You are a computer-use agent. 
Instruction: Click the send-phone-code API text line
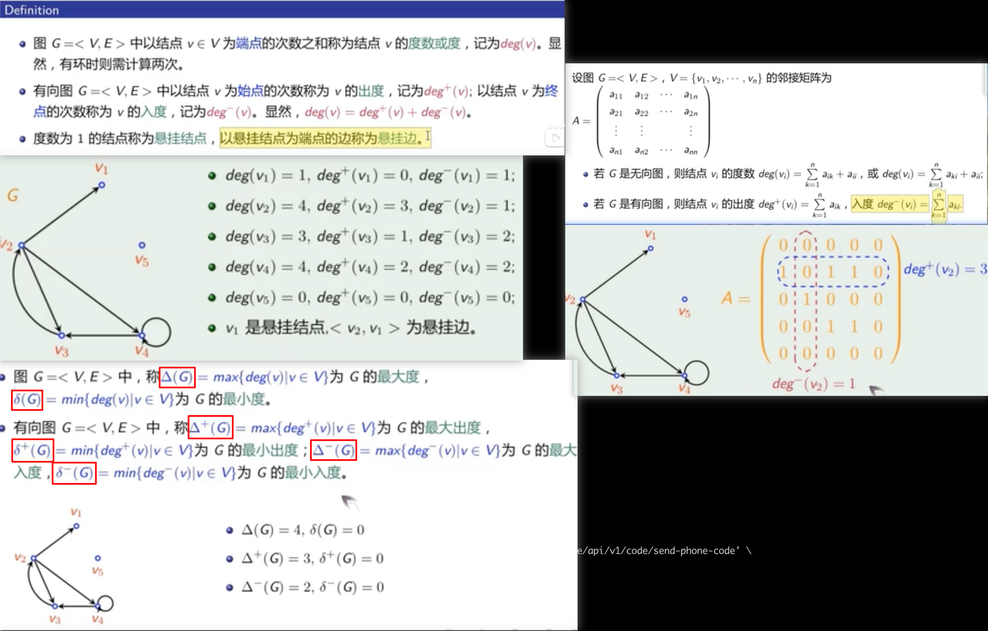pos(665,551)
